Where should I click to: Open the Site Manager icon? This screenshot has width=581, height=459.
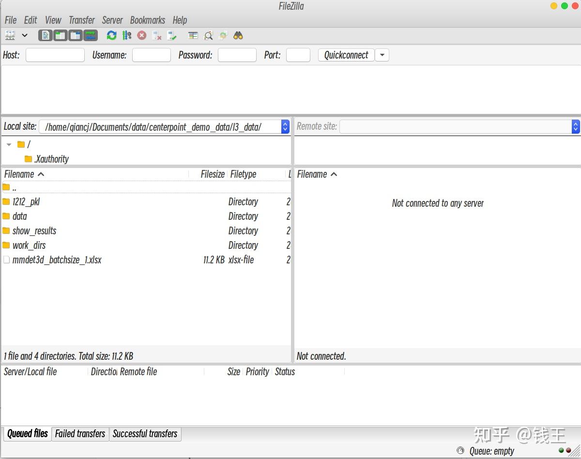(10, 35)
